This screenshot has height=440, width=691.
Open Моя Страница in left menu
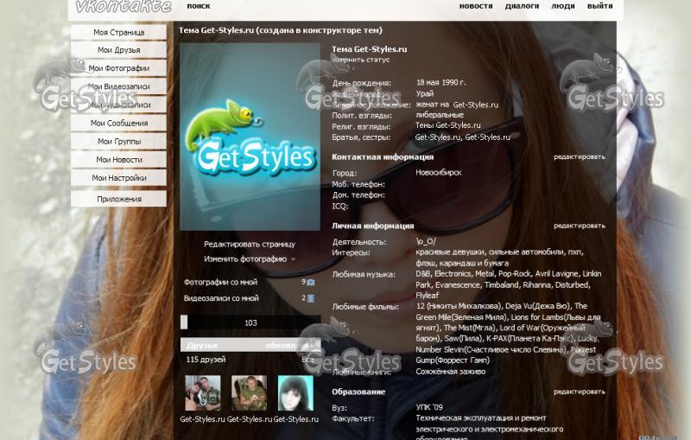coord(119,32)
